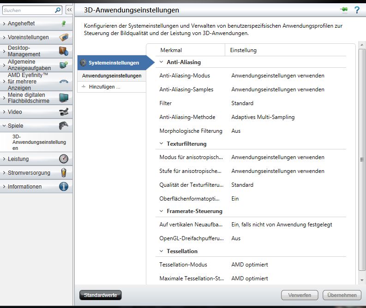Click the green pin icon in the header

click(344, 9)
